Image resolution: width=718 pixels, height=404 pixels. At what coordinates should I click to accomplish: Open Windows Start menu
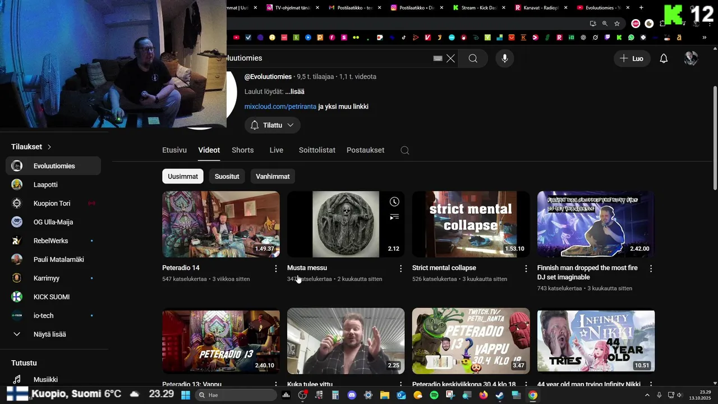click(x=186, y=395)
